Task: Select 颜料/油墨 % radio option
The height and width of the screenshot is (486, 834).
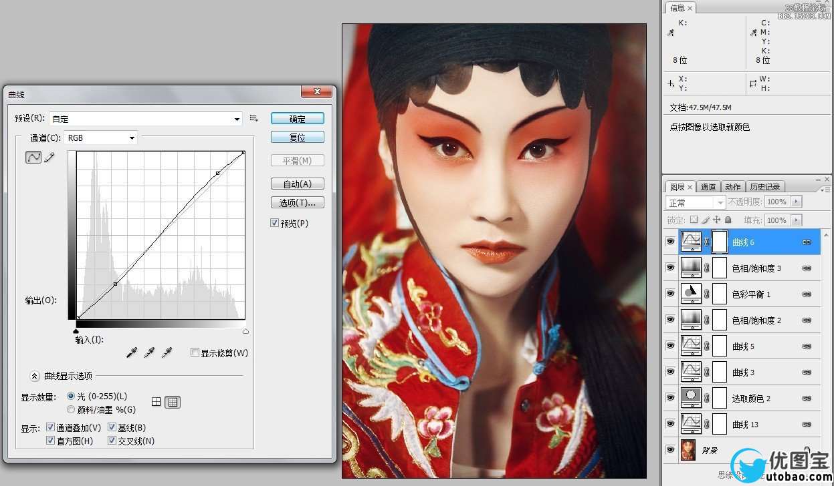Action: click(71, 409)
